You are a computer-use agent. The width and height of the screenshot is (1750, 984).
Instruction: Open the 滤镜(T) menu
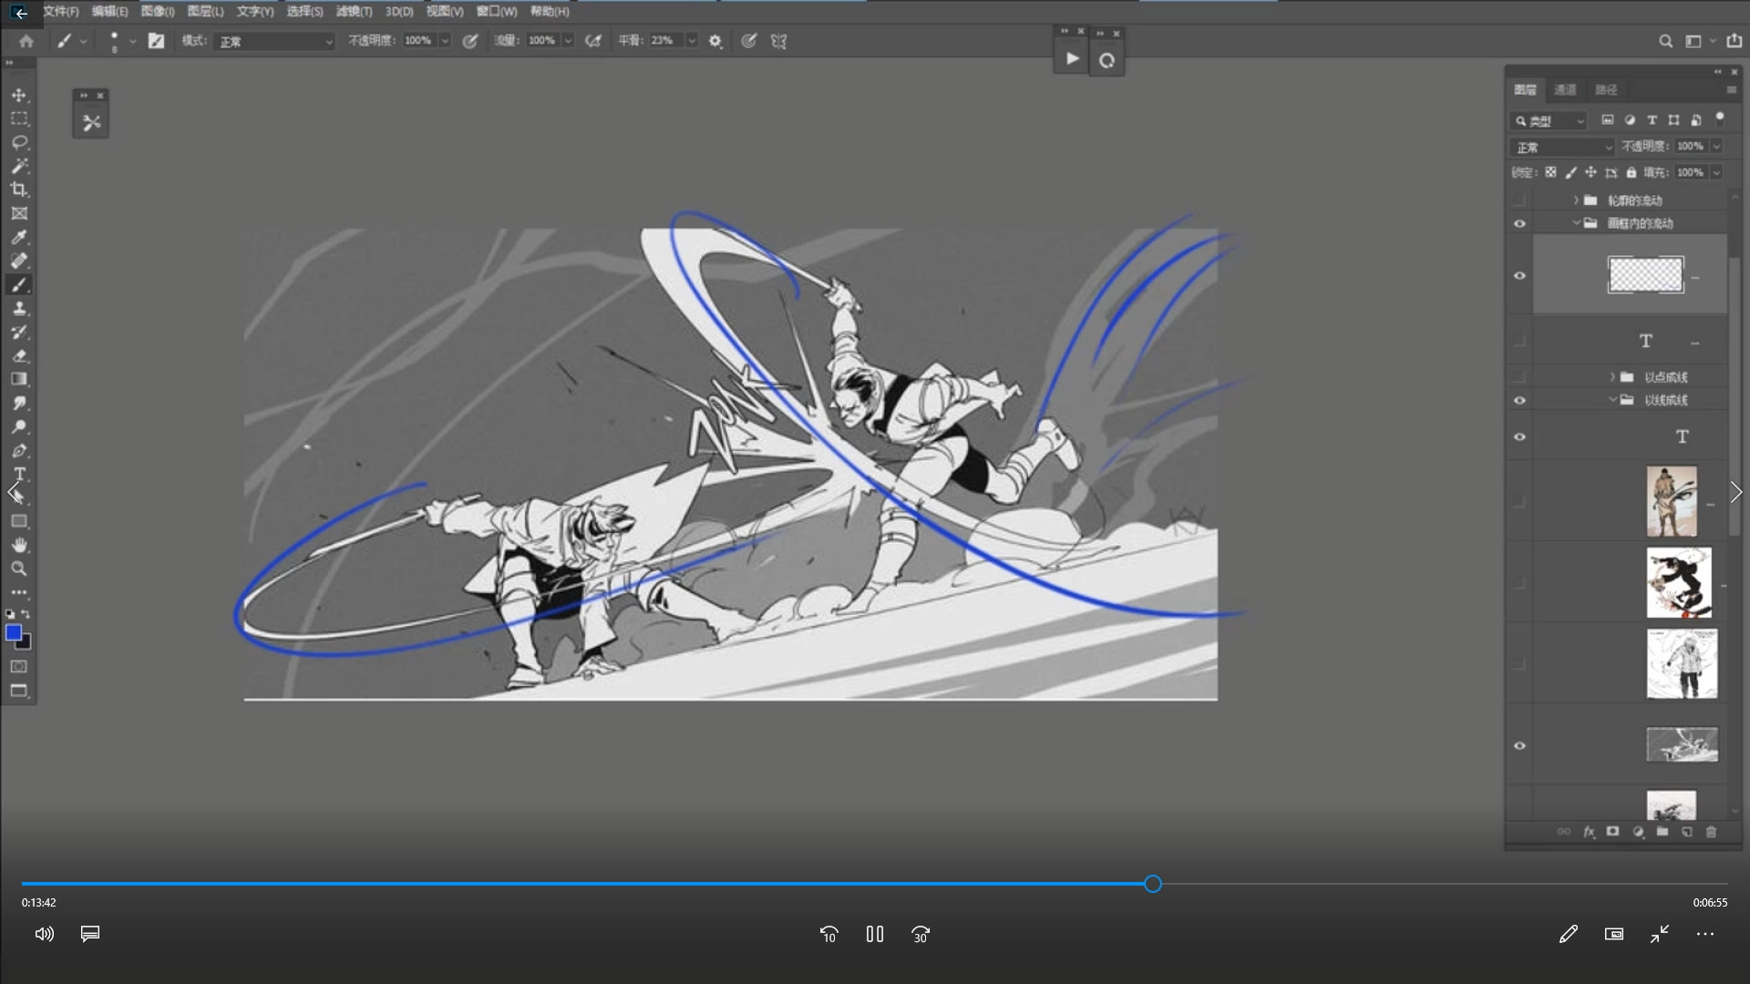click(354, 11)
